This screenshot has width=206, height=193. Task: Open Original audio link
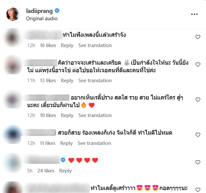point(42,19)
